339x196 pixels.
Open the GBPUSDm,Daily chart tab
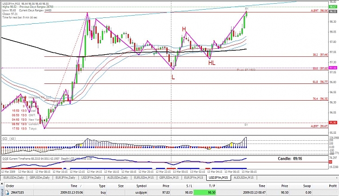40,178
